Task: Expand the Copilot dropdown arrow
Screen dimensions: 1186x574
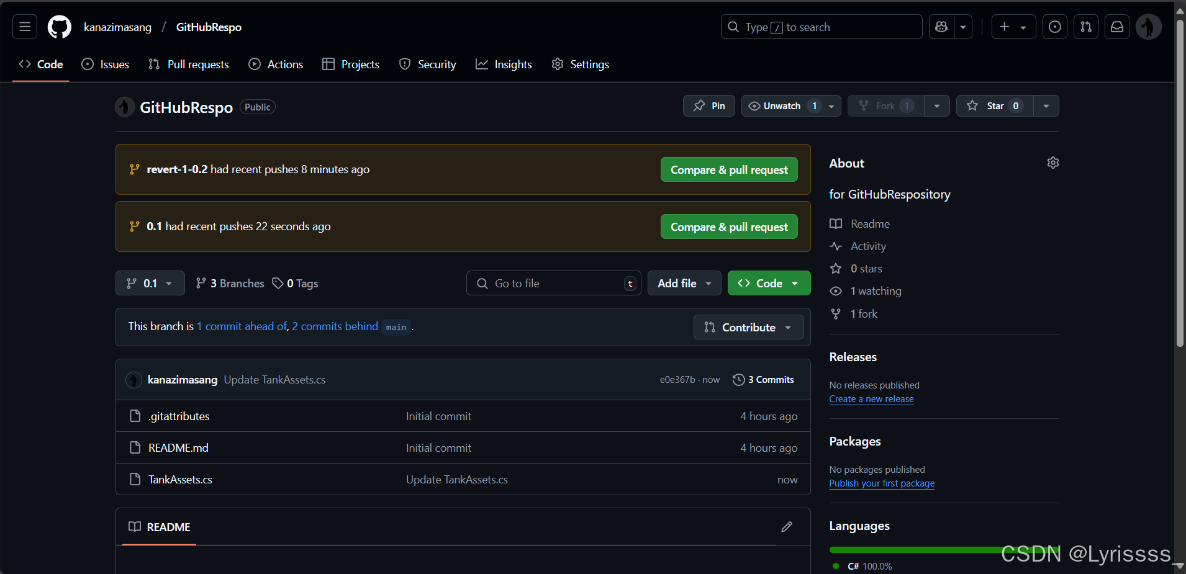Action: point(963,27)
